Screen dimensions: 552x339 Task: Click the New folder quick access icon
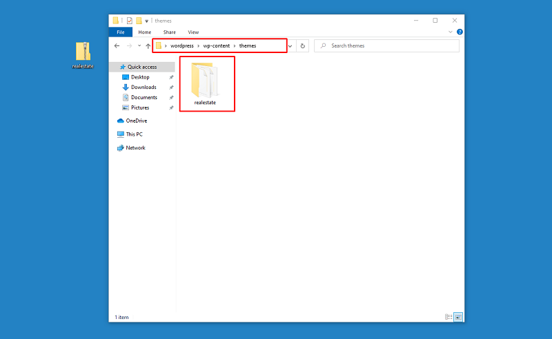click(x=139, y=21)
